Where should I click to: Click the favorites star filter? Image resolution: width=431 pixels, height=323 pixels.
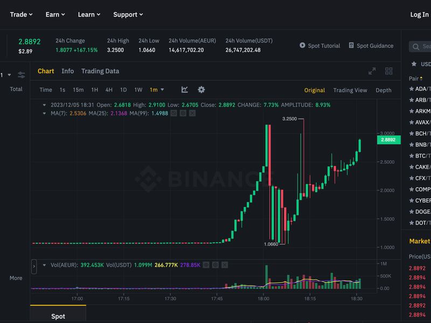pyautogui.click(x=414, y=64)
